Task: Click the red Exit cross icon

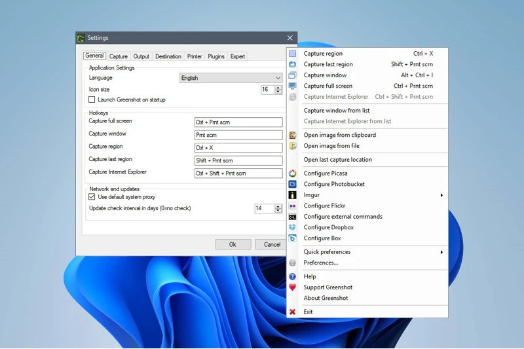Action: [292, 312]
